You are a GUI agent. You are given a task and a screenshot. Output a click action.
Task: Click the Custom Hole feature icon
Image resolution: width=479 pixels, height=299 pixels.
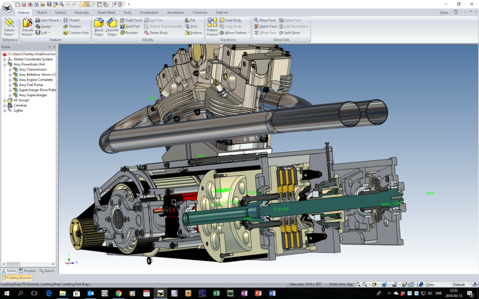pyautogui.click(x=66, y=33)
